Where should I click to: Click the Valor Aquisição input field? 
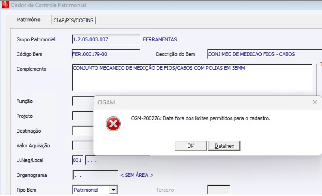coord(83,145)
